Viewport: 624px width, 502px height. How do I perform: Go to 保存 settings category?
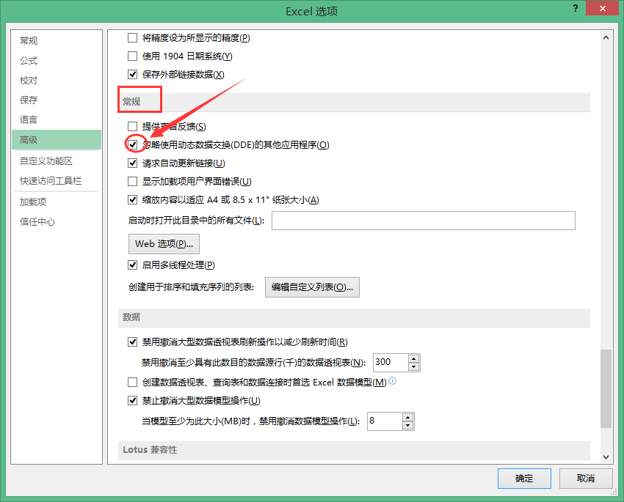tap(57, 100)
